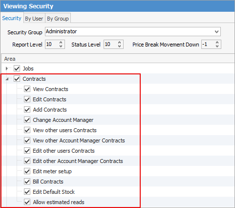The height and width of the screenshot is (208, 235).
Task: Select the View Contracts row text
Action: (x=50, y=89)
